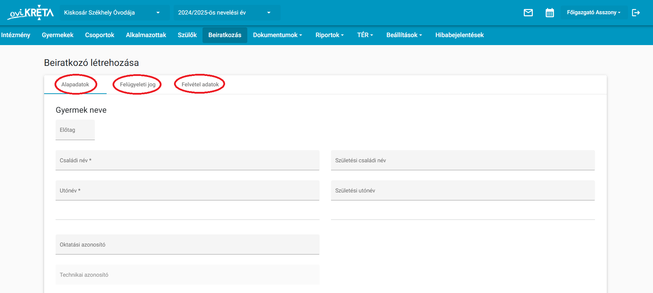Click the logout icon
The height and width of the screenshot is (293, 653).
636,13
